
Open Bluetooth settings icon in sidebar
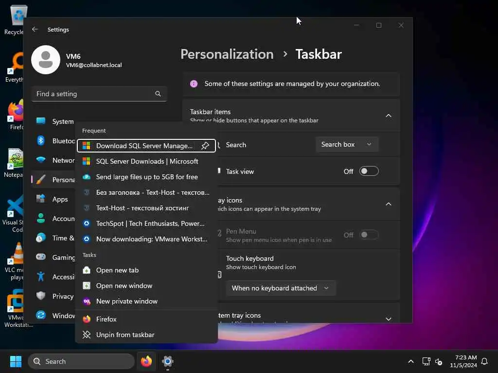point(41,140)
